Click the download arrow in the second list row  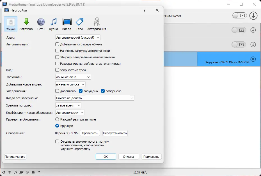(x=253, y=30)
